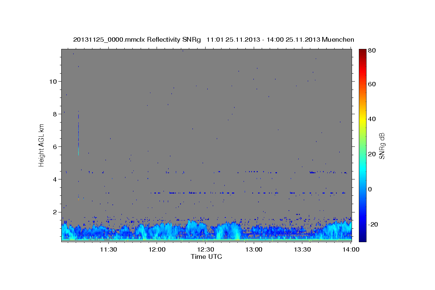Click the 14:00 time tick label
This screenshot has width=435, height=290.
click(351, 249)
